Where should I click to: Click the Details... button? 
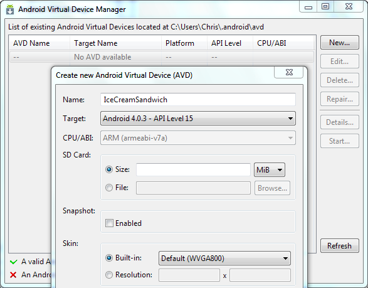point(340,122)
